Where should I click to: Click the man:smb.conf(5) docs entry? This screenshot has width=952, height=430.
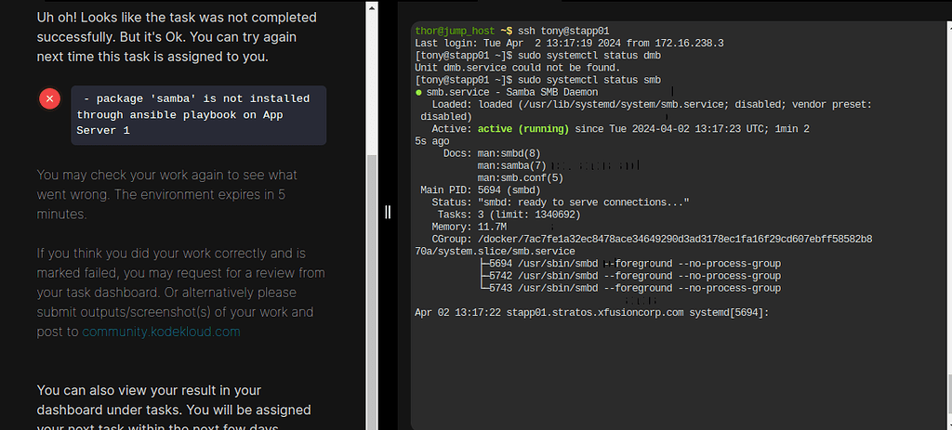[522, 177]
